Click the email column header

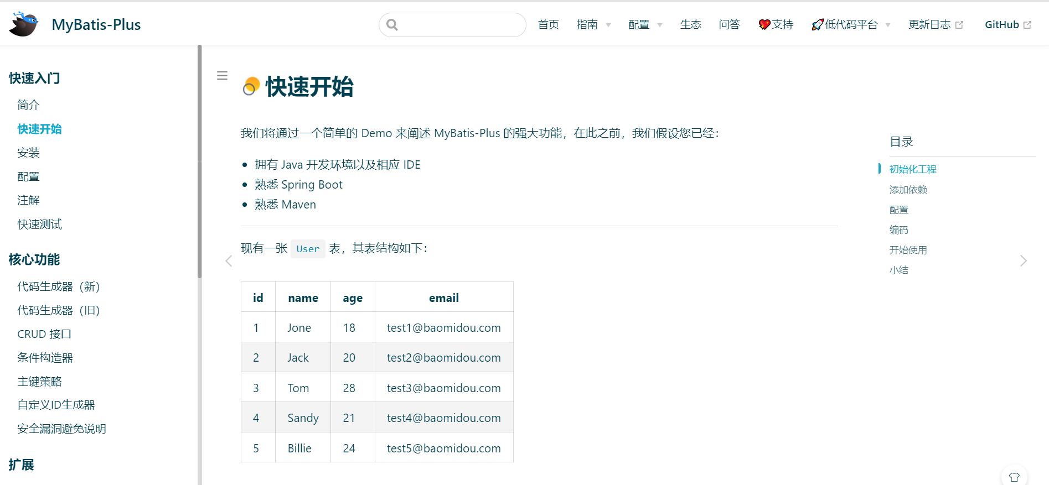(x=444, y=298)
